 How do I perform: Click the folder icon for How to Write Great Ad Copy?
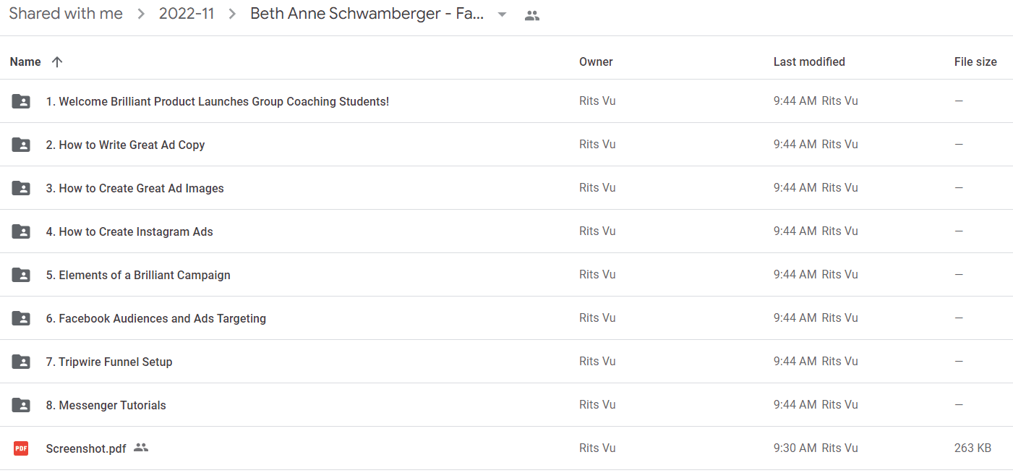click(x=21, y=145)
